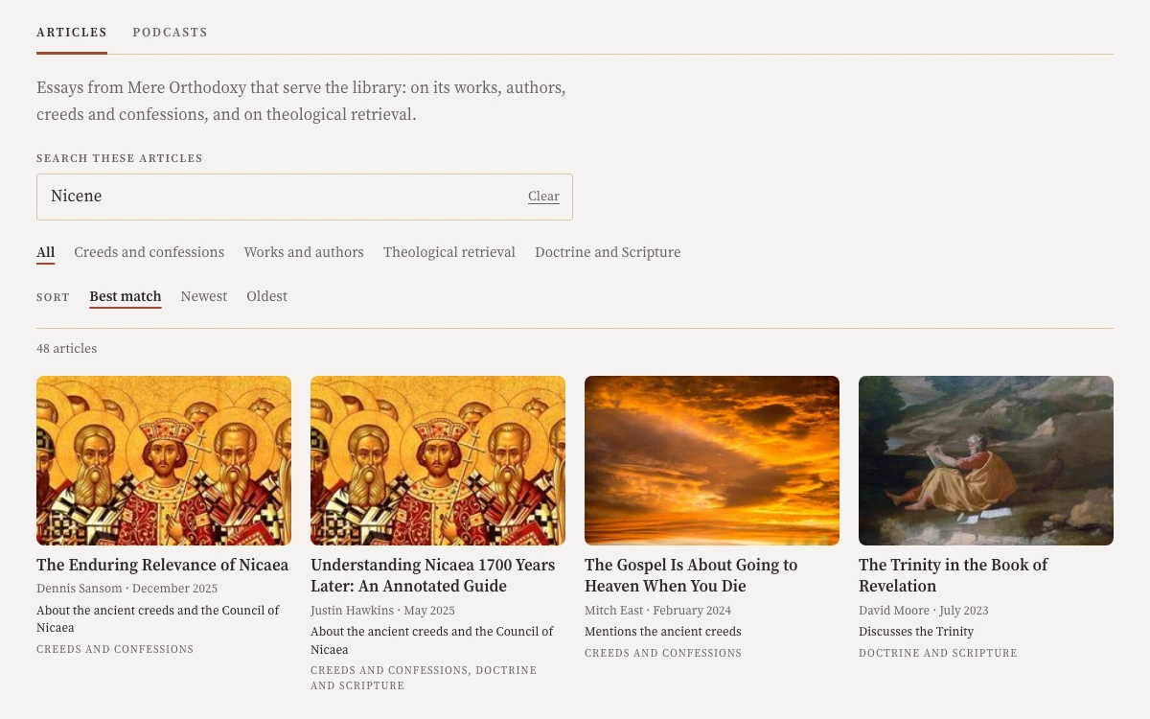Viewport: 1150px width, 719px height.
Task: Click About the ancient creeds summary under Dennis Sansom
Action: click(x=158, y=619)
